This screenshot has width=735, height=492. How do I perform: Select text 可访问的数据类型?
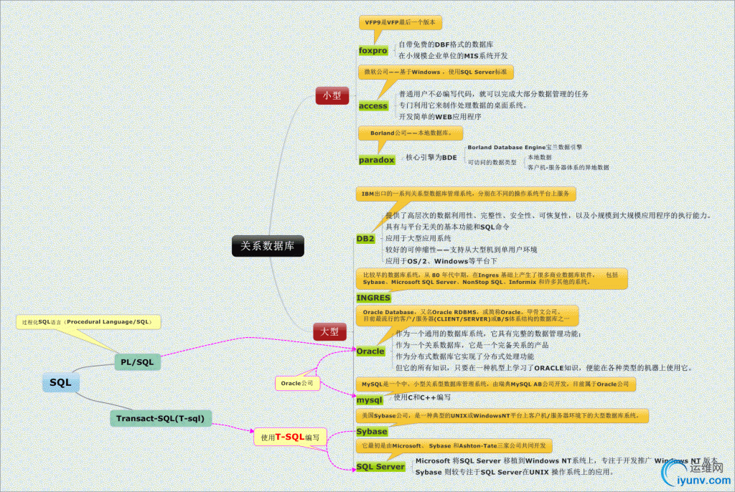point(492,163)
